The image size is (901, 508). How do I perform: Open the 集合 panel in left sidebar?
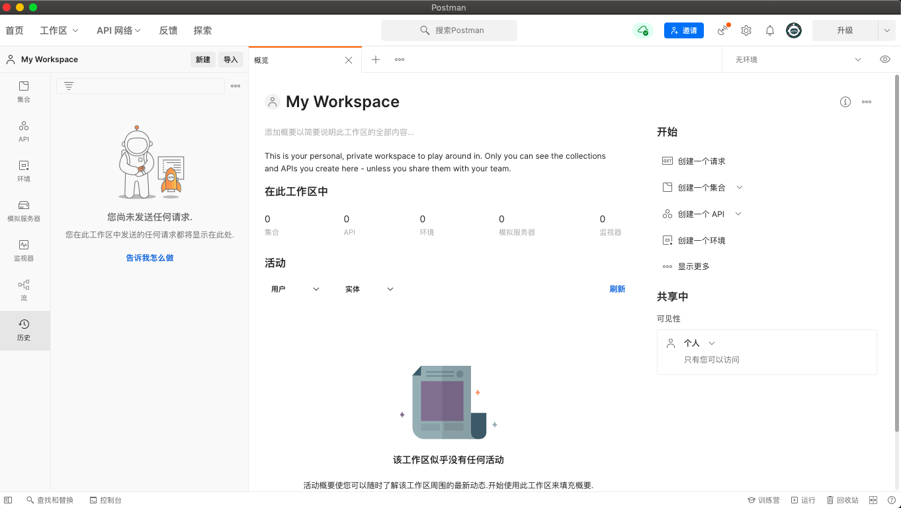pyautogui.click(x=24, y=91)
